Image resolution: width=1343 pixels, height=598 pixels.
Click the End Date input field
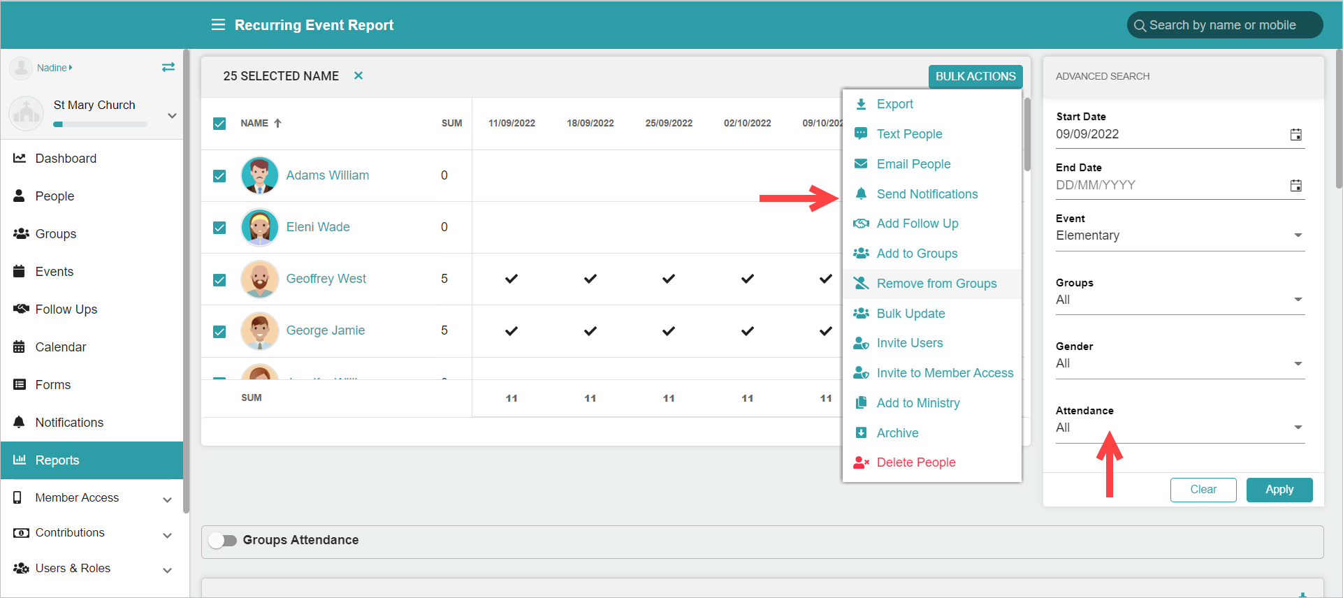click(x=1171, y=185)
